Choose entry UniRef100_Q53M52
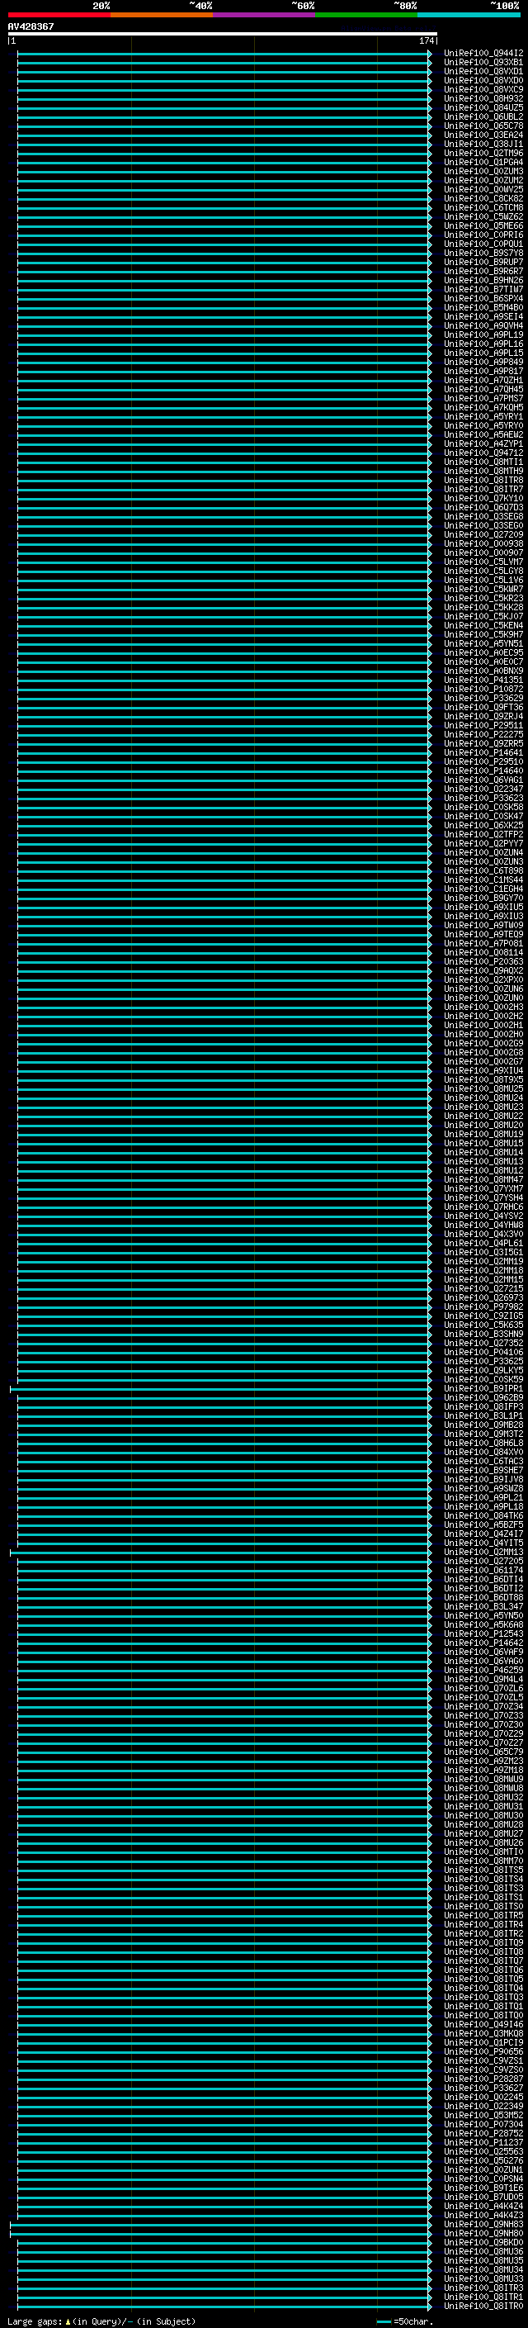Image resolution: width=528 pixels, height=2328 pixels. [483, 2115]
